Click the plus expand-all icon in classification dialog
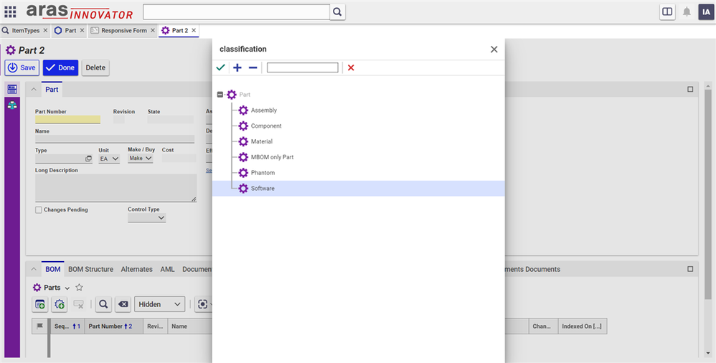The image size is (716, 363). tap(237, 67)
